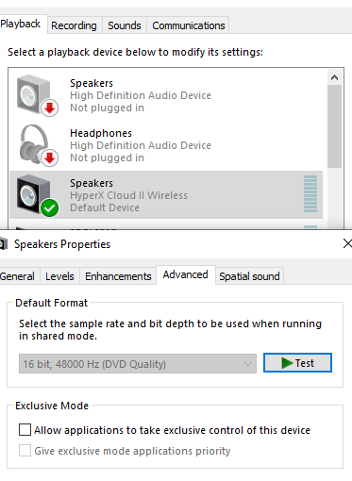Screen dimensions: 352x481
Task: Click the device list scrollbar thumb
Action: [x=334, y=126]
